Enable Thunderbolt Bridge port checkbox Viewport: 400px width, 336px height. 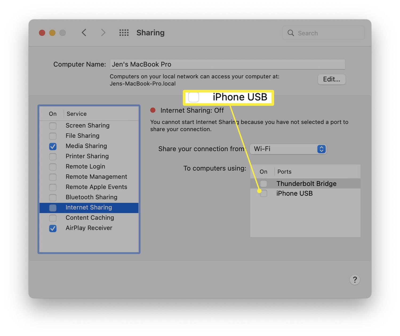click(x=263, y=184)
